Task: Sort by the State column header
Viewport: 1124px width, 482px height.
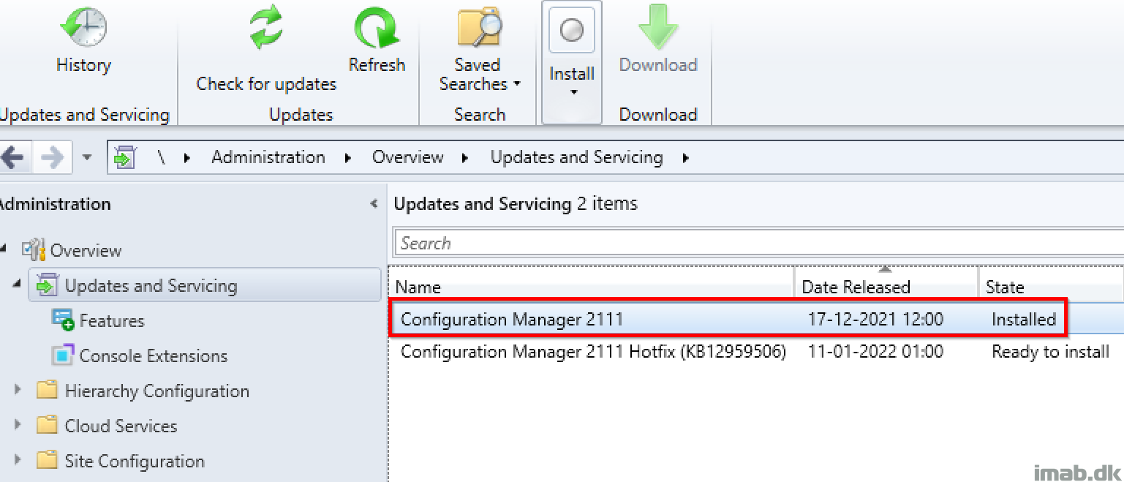Action: (x=1051, y=287)
